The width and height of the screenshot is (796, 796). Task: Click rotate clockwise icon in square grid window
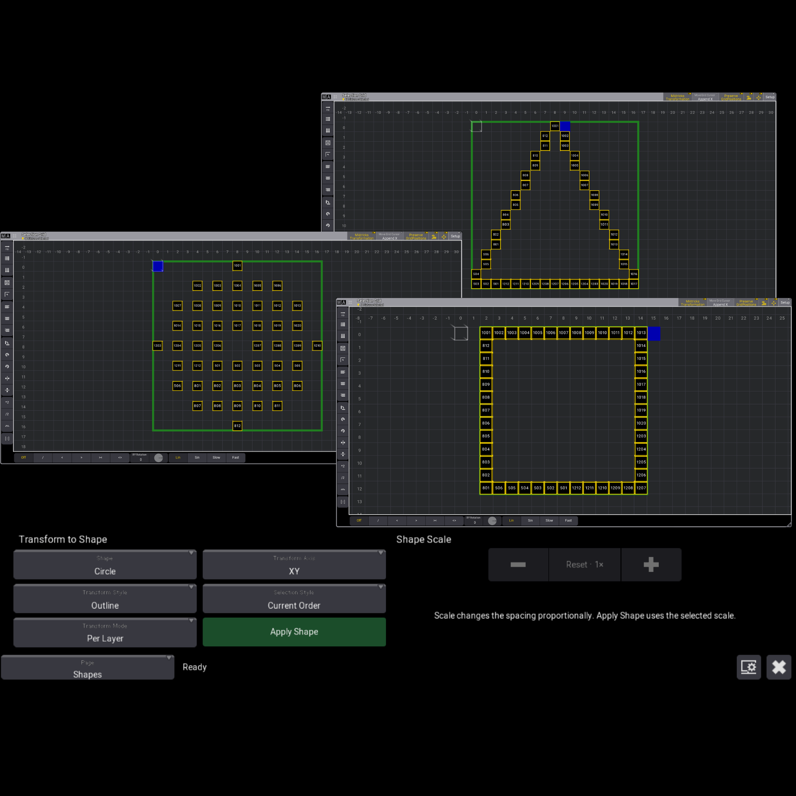pyautogui.click(x=343, y=419)
